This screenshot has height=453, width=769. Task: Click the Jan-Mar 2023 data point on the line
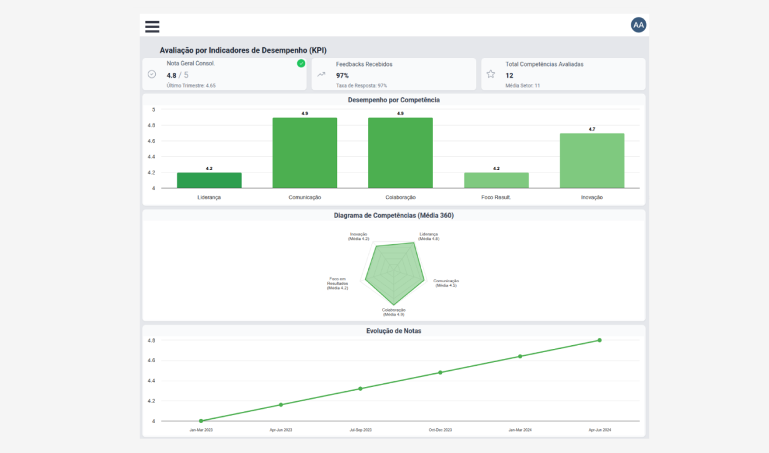[201, 421]
